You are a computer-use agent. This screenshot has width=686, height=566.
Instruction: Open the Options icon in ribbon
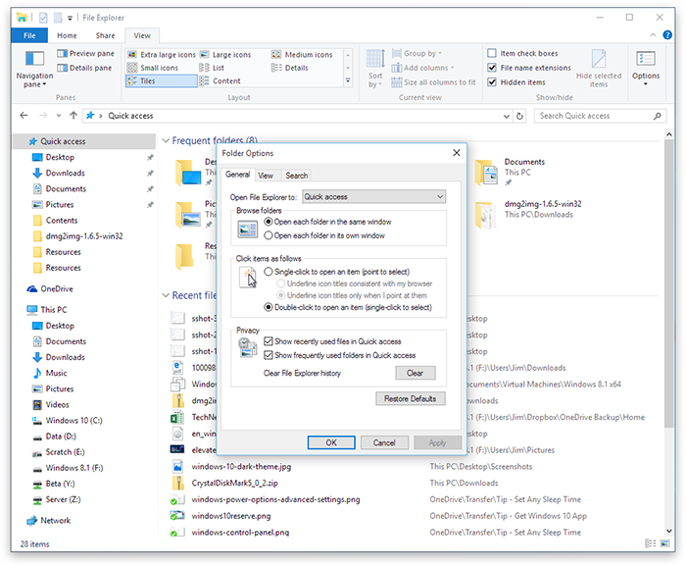[646, 65]
